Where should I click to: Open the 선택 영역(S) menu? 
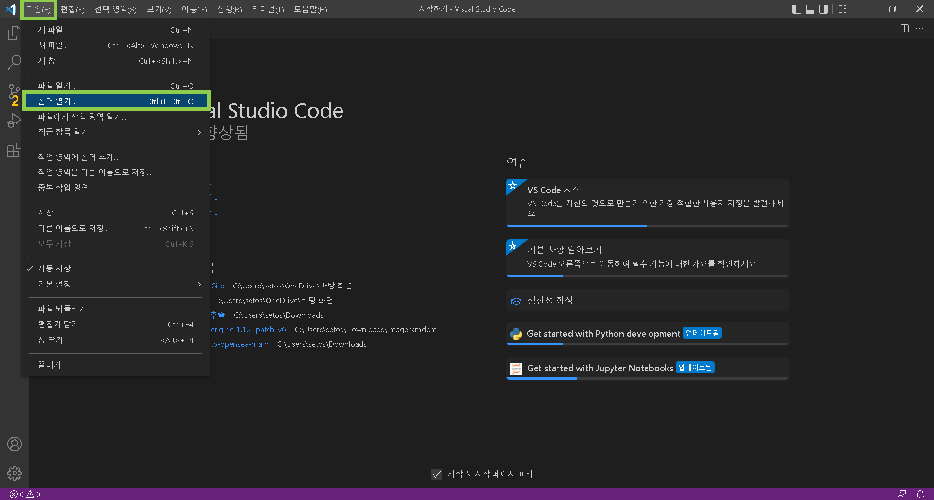115,9
